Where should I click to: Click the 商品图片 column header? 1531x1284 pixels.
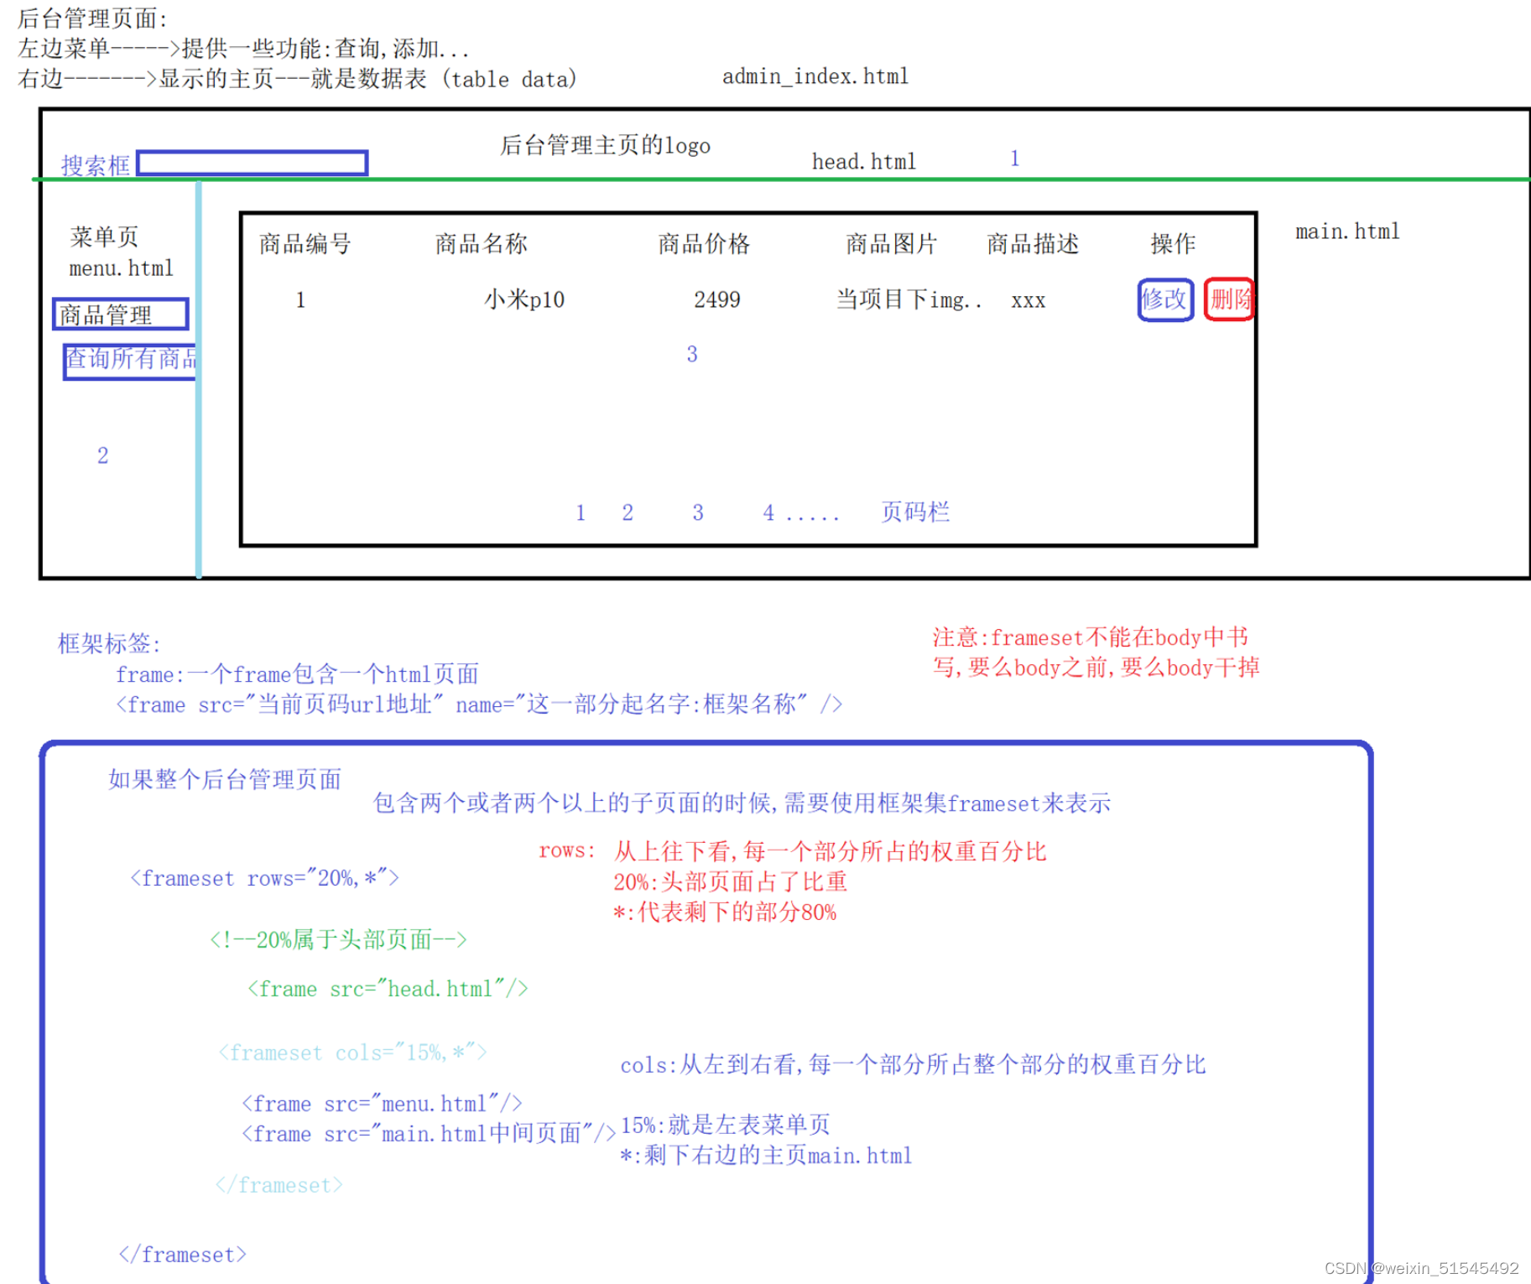tap(891, 244)
